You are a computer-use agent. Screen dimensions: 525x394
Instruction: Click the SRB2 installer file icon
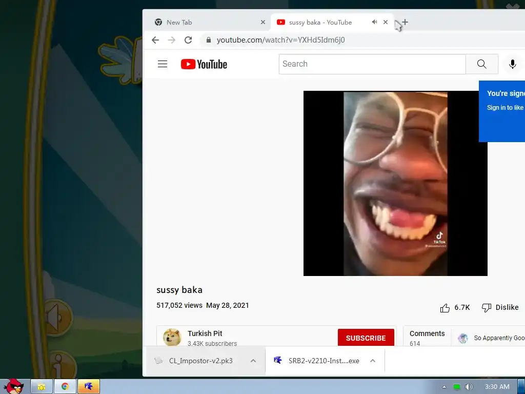tap(277, 361)
